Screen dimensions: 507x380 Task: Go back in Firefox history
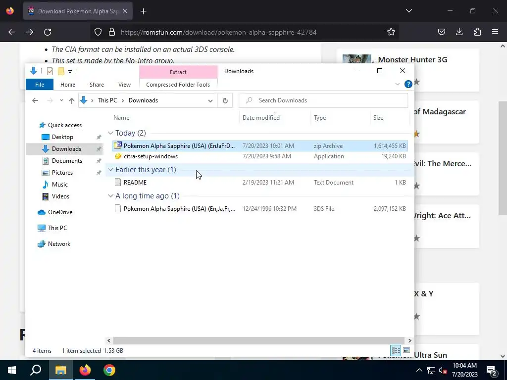(x=12, y=32)
